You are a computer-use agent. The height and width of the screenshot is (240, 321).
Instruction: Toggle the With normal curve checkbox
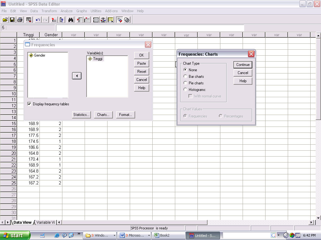(190, 96)
